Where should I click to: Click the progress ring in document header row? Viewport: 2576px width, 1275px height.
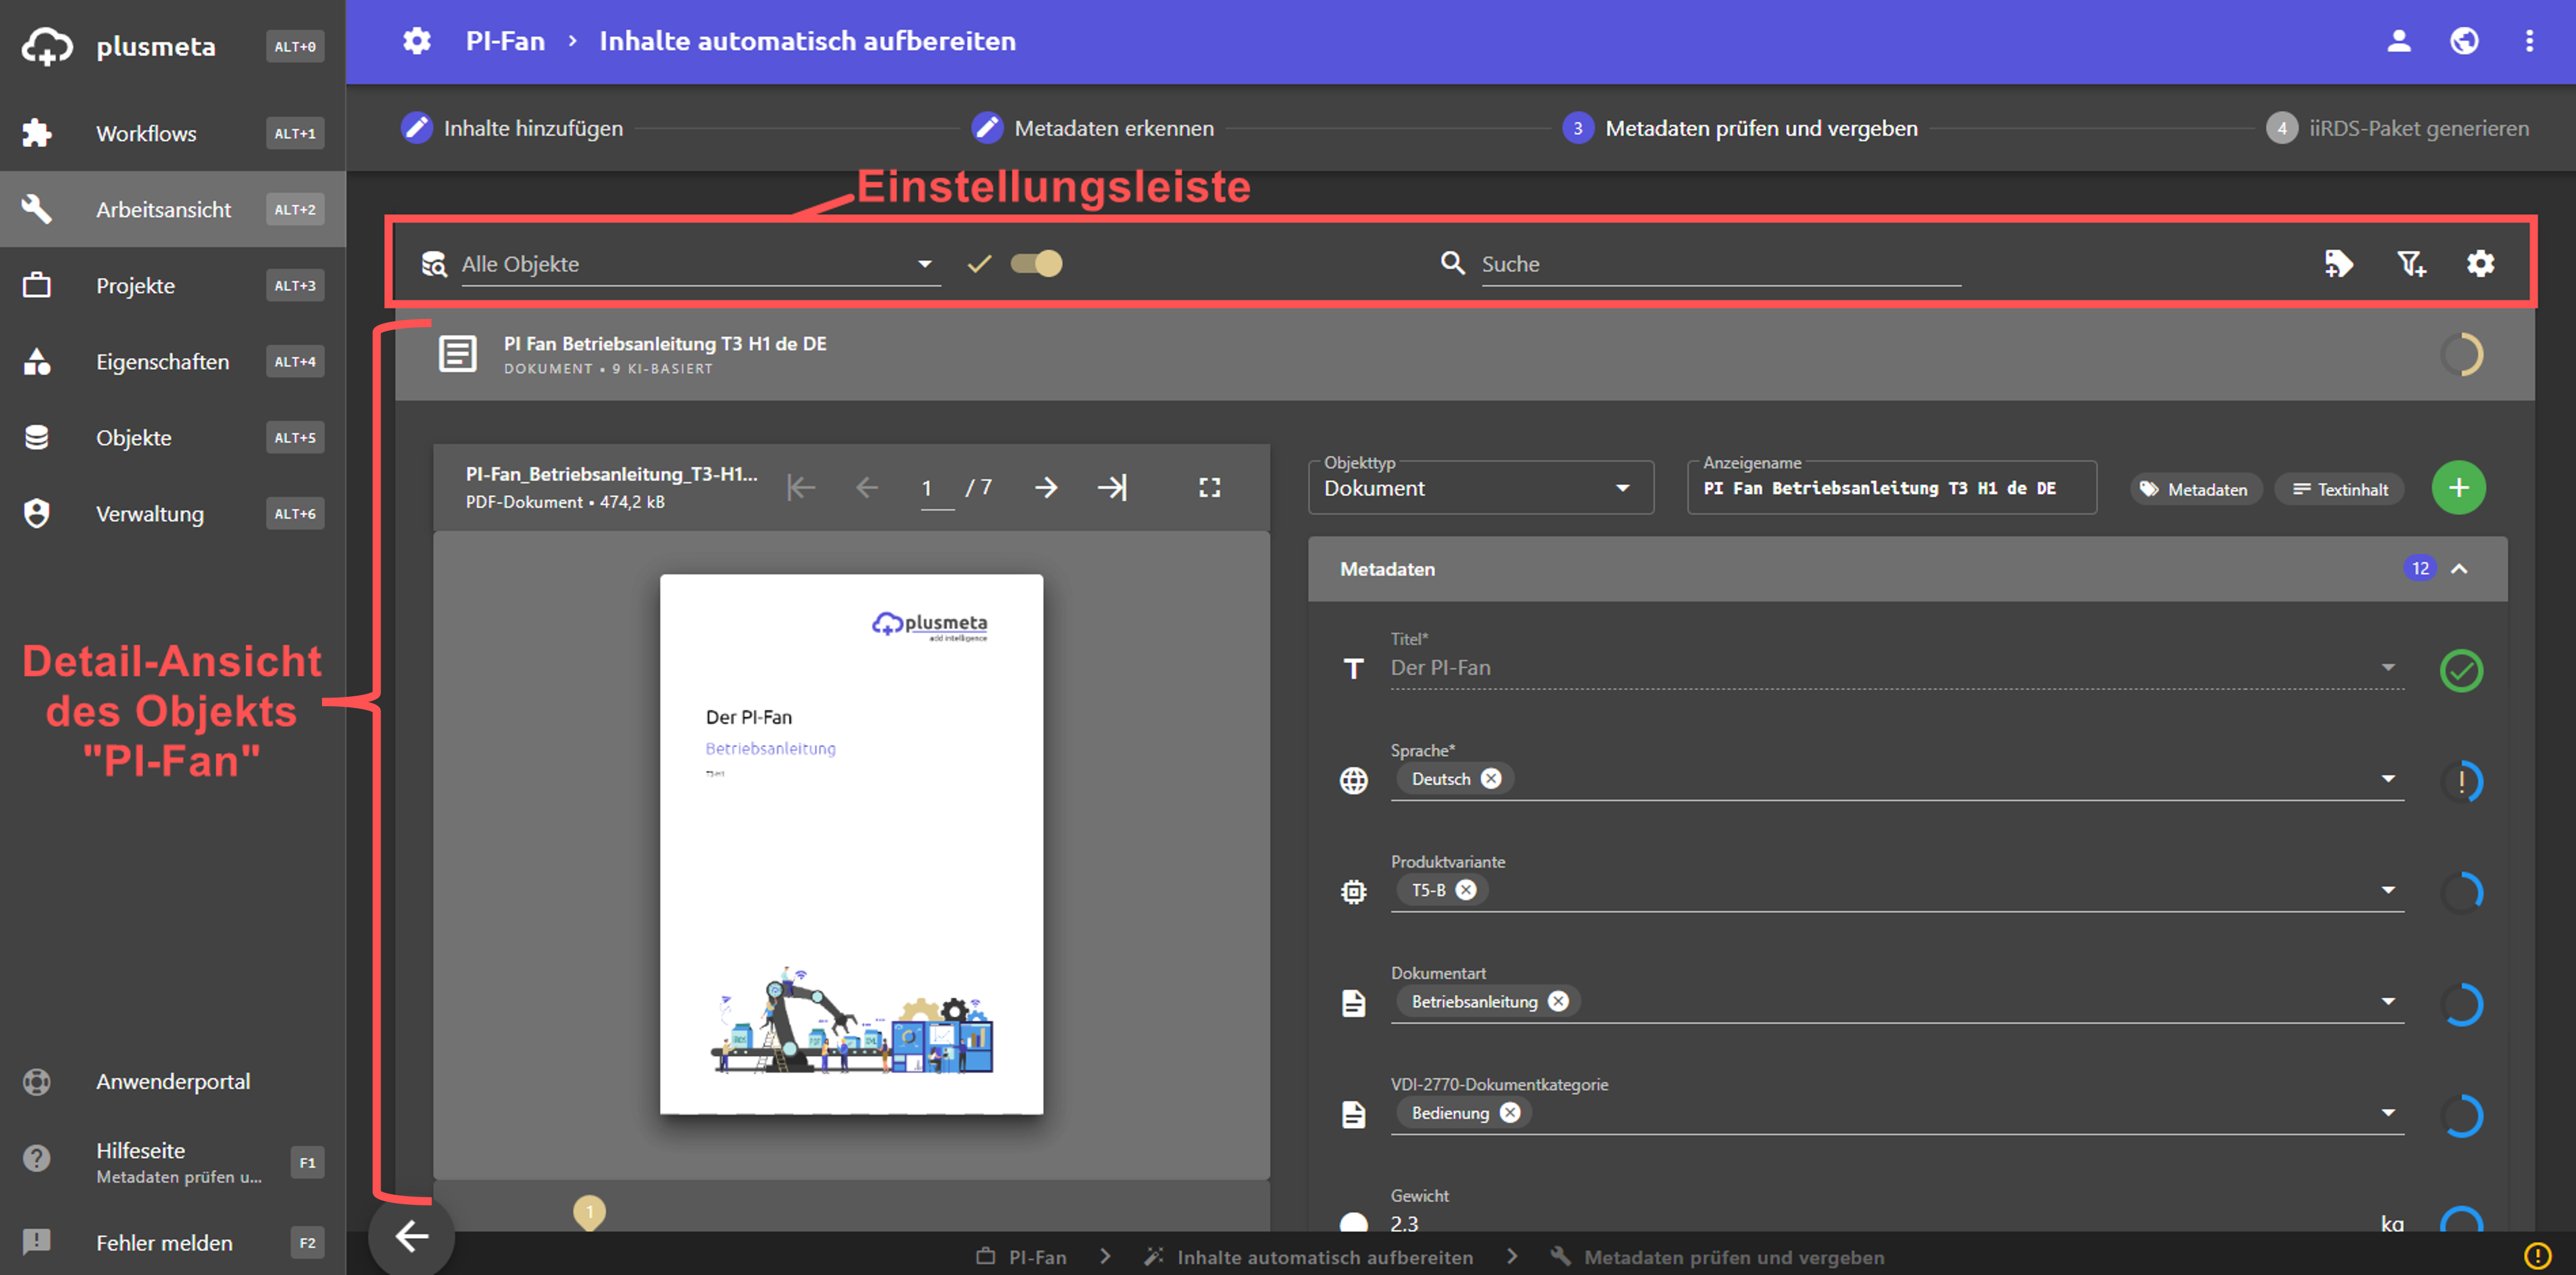point(2461,354)
